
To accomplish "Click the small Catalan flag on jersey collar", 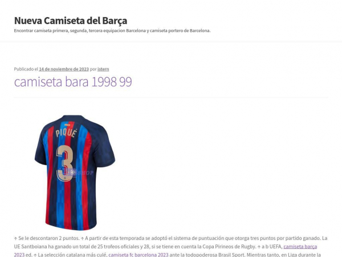I will [67, 125].
